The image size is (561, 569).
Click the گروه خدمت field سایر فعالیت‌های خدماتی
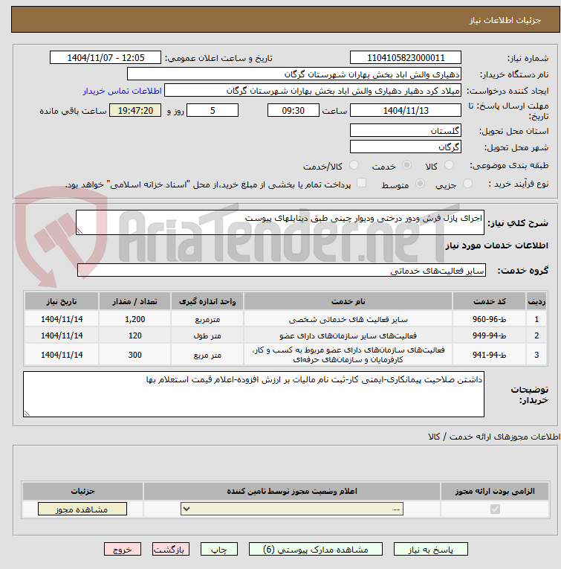(281, 270)
